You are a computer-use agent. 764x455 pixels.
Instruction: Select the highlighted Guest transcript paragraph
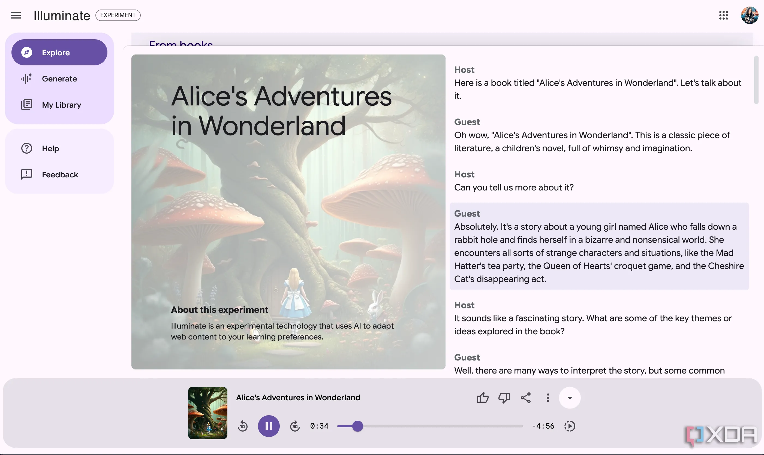[x=598, y=246]
